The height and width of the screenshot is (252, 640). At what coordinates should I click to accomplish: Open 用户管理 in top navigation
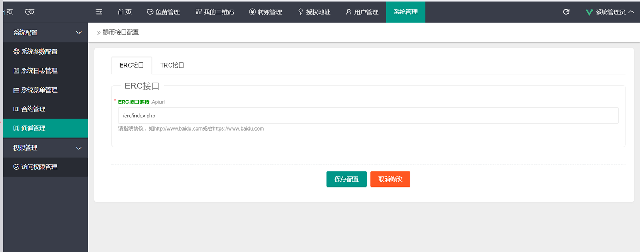coord(362,12)
